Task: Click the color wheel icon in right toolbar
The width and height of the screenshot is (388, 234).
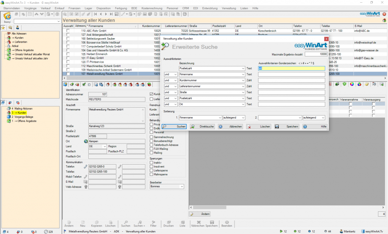Action: [x=352, y=84]
